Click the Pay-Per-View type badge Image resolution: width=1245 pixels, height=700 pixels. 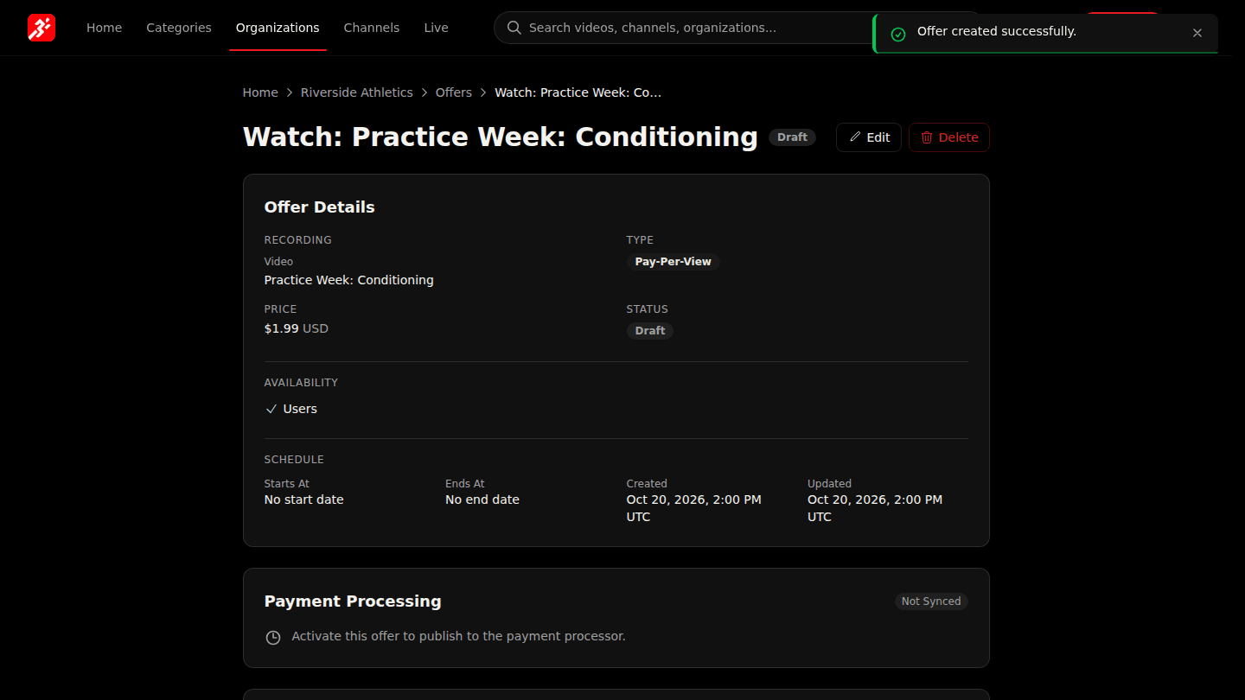click(673, 262)
